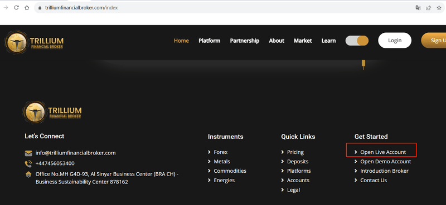Click Open Live Account link
Screen dimensions: 446x205
pyautogui.click(x=383, y=152)
